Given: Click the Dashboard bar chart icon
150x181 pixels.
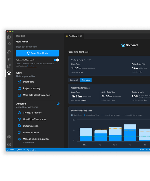Looking at the screenshot, I should 19,82.
